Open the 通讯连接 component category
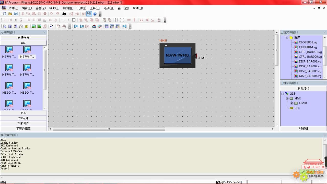The image size is (327, 184). pos(23,38)
